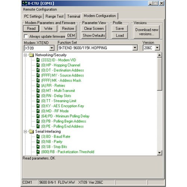
Task: Click the ID Modem VID parameter icon
Action: pyautogui.click(x=38, y=60)
